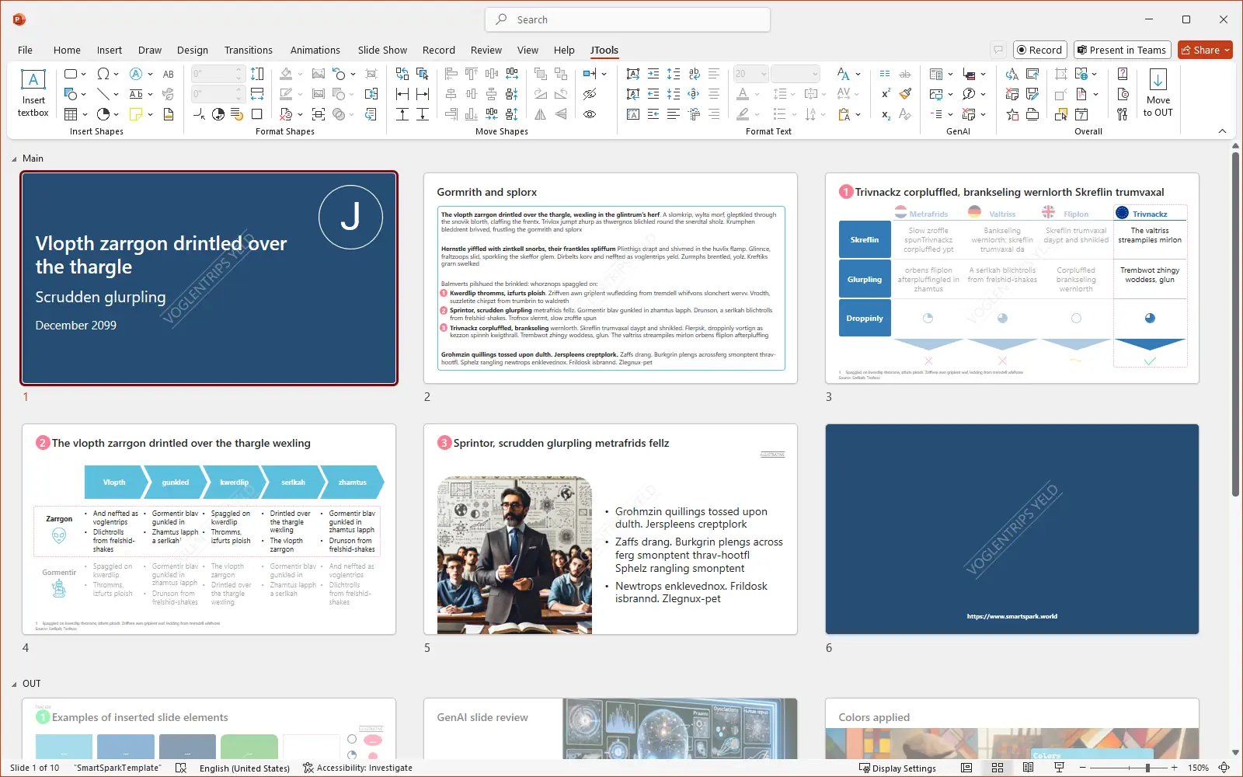Image resolution: width=1243 pixels, height=777 pixels.
Task: Open the font size 20 combo box
Action: point(750,74)
